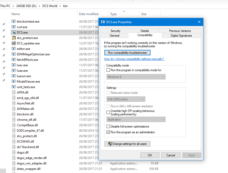Sort files by Name column header

(x=16, y=14)
